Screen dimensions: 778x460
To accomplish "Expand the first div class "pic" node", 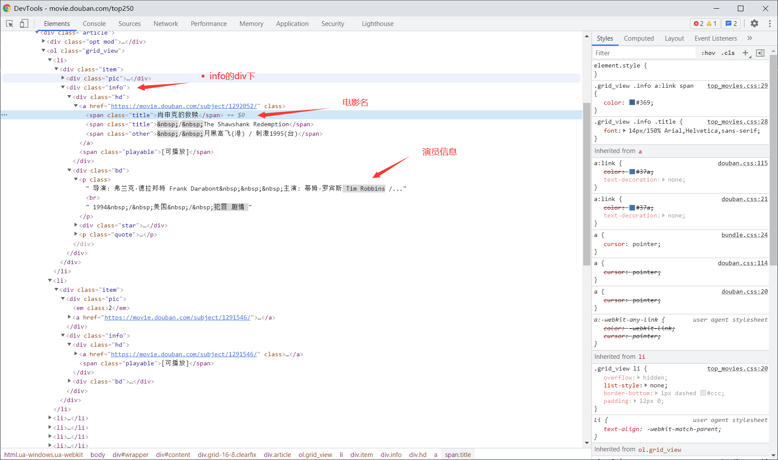I will tap(63, 78).
